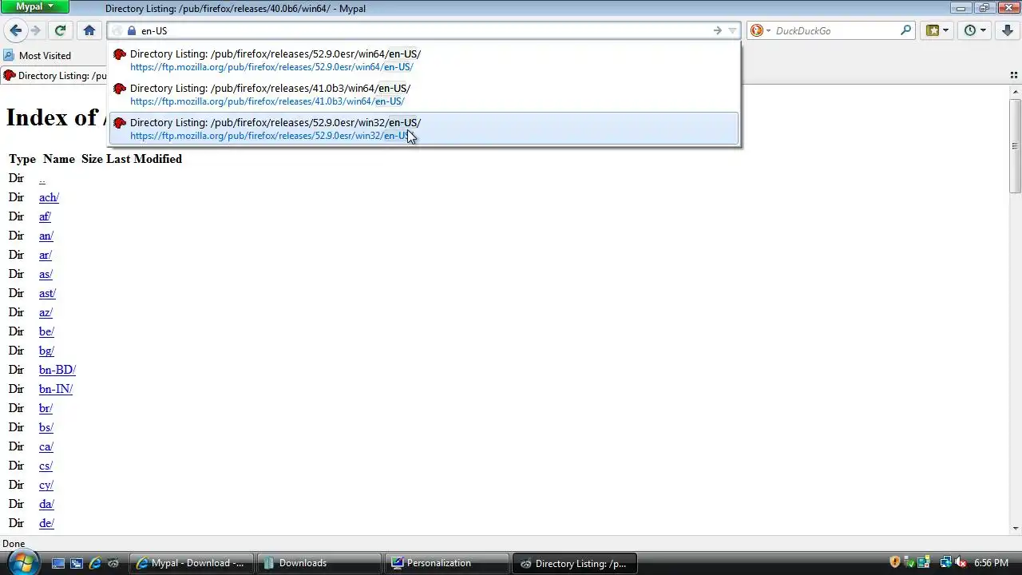Open the parent directory '..' link
The width and height of the screenshot is (1022, 575).
pyautogui.click(x=42, y=178)
